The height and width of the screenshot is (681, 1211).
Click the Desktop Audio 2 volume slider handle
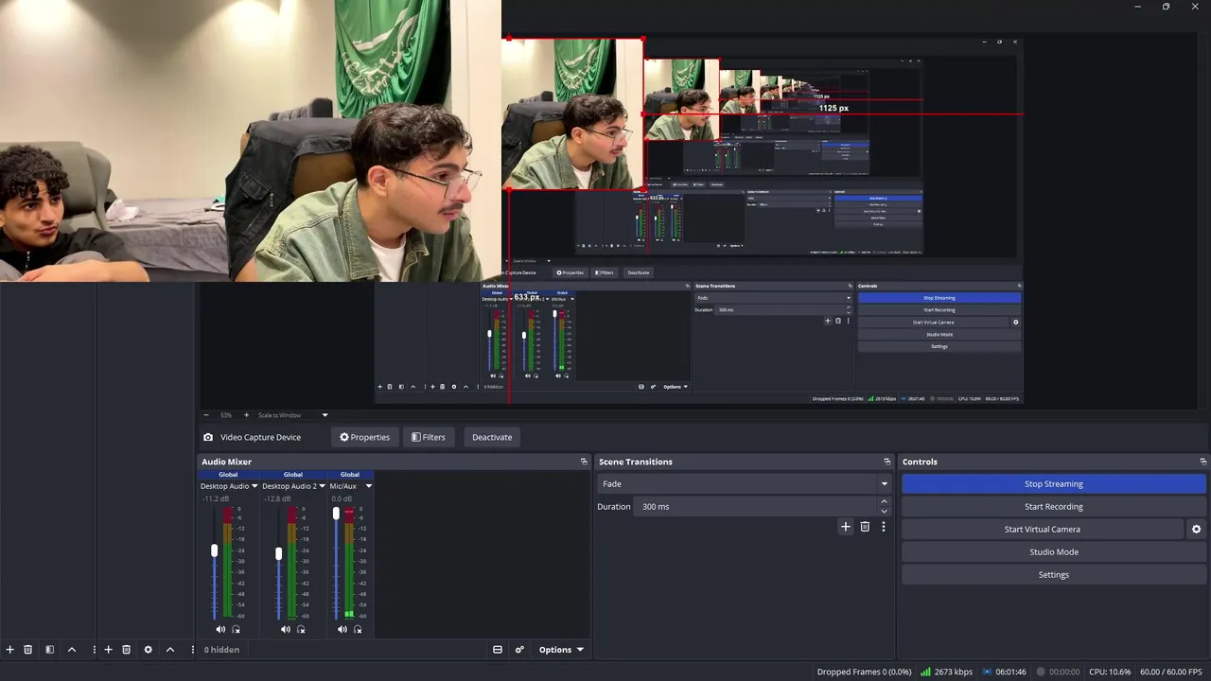(278, 553)
